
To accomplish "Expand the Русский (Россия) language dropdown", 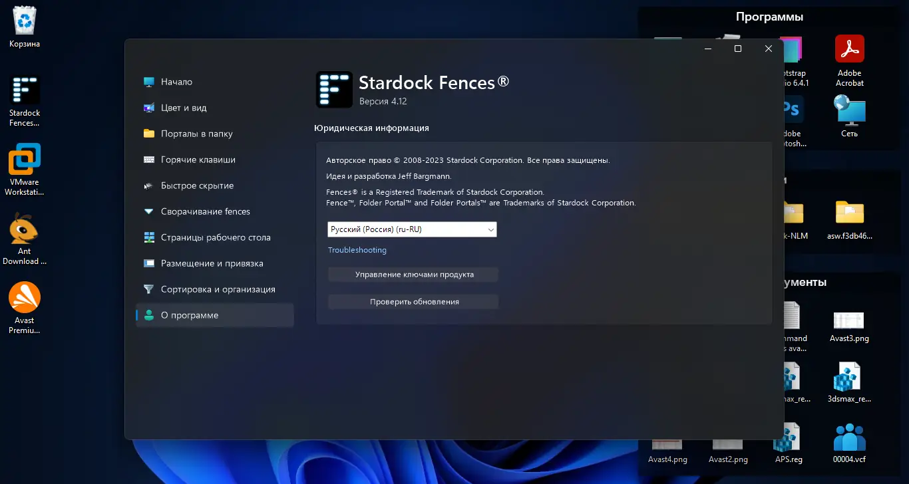I will point(413,229).
